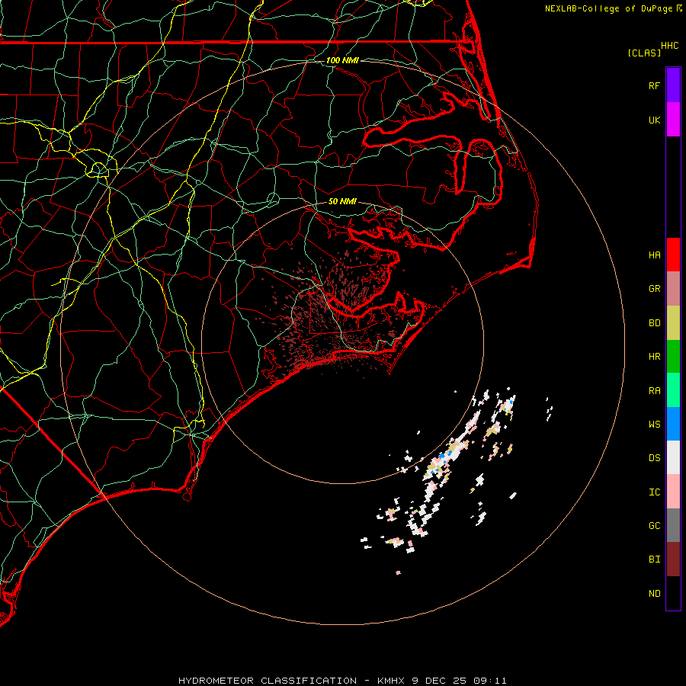Pick the HR green legend swatch
686x686 pixels.
(673, 357)
